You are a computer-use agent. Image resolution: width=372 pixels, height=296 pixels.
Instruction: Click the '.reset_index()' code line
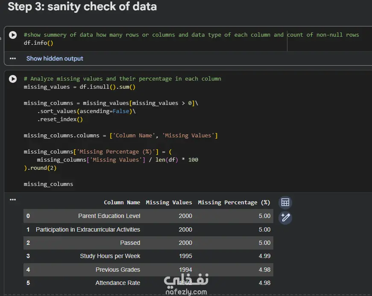pyautogui.click(x=60, y=119)
